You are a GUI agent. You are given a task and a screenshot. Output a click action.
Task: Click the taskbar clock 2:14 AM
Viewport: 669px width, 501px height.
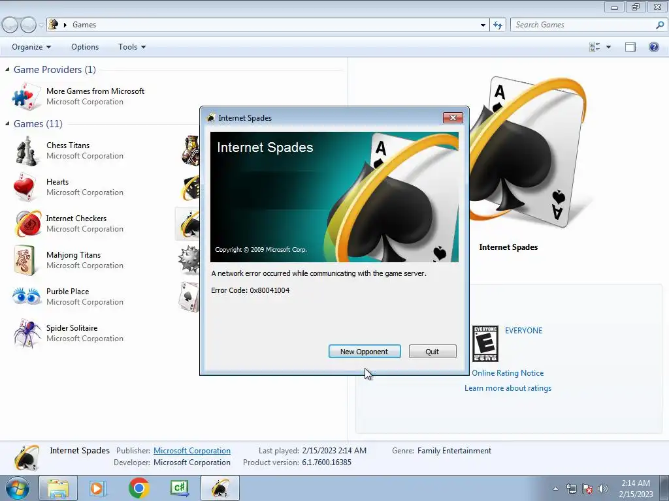[636, 483]
